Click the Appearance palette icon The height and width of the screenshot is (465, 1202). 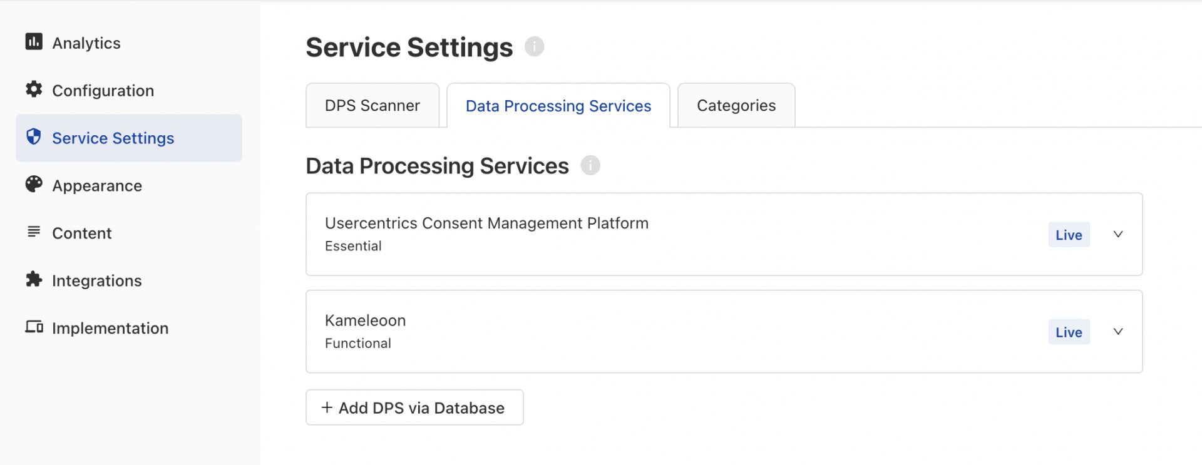tap(34, 185)
